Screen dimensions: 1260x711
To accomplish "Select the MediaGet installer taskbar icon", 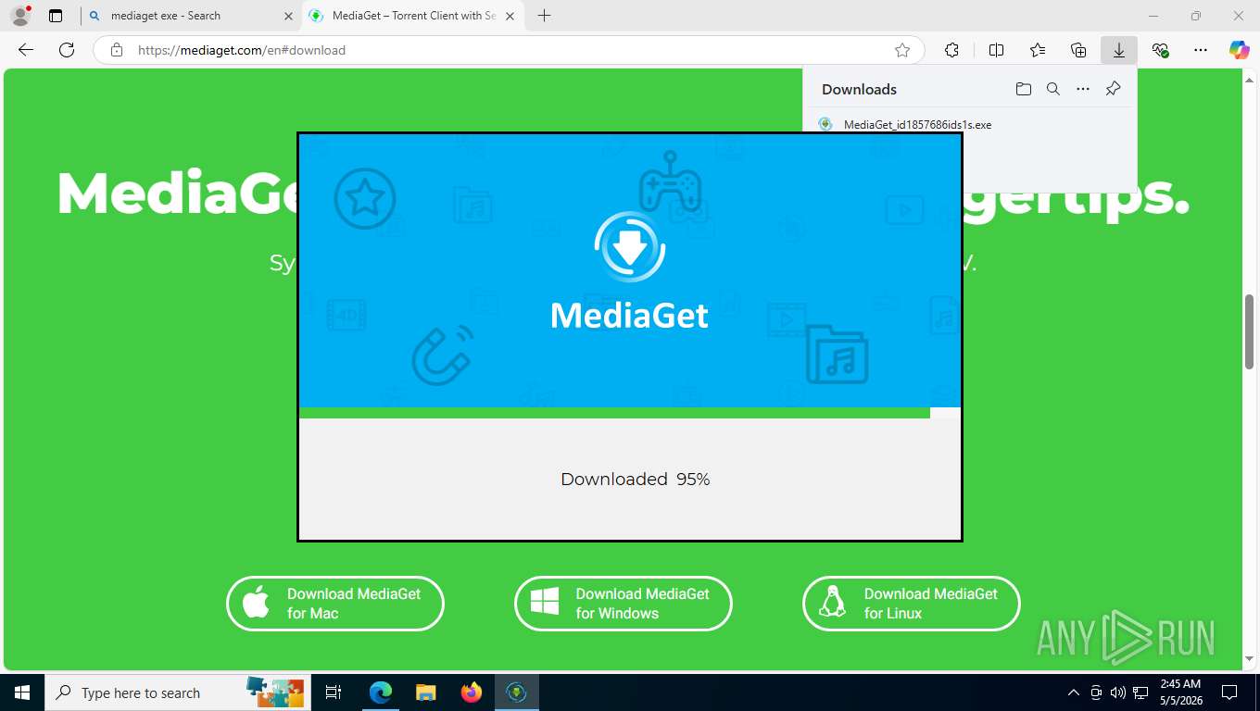I will [517, 692].
